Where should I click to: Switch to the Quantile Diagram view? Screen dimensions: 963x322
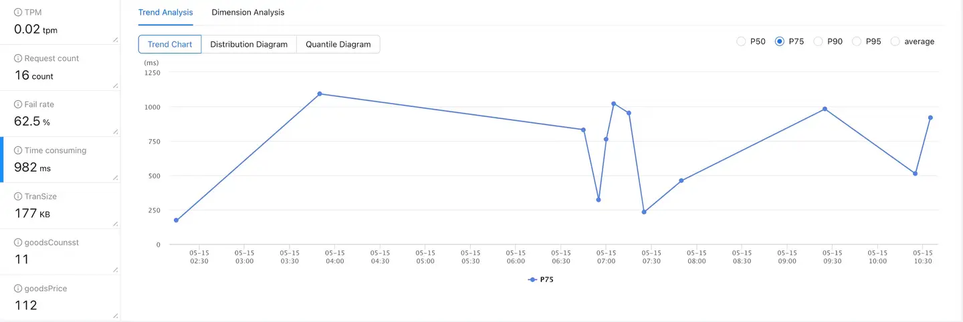(338, 45)
